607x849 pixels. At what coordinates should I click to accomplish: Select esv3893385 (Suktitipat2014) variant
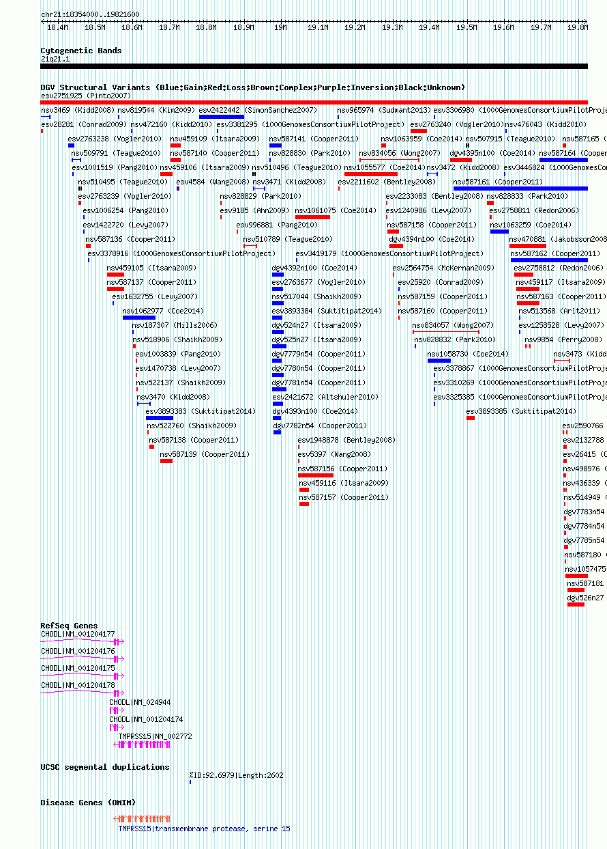[x=521, y=411]
